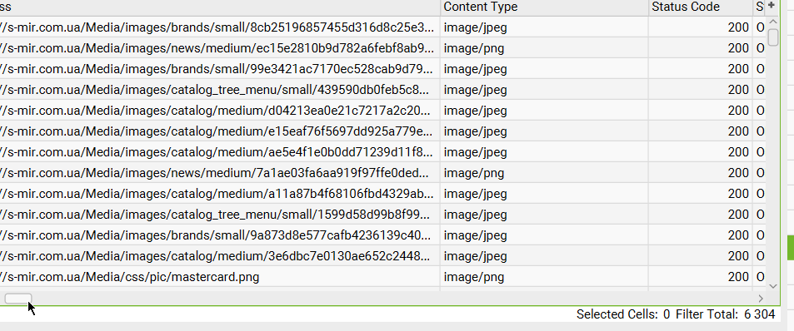Click the Status Code column header
Viewport: 794px width, 331px height.
click(x=701, y=7)
